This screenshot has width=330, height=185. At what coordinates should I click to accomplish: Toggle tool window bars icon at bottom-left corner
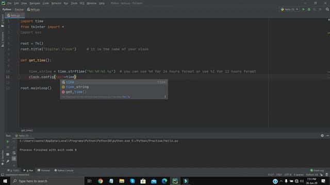2,175
